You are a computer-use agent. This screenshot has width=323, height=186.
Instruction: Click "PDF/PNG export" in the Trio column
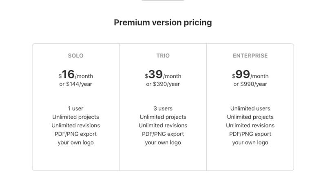[x=163, y=134]
